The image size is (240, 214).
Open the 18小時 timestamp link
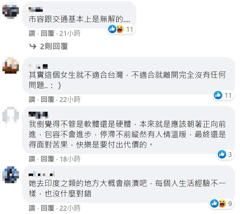(x=70, y=159)
